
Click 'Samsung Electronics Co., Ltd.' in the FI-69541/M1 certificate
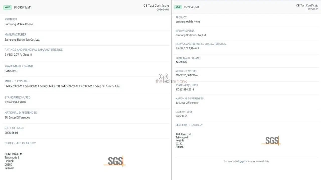22,40
